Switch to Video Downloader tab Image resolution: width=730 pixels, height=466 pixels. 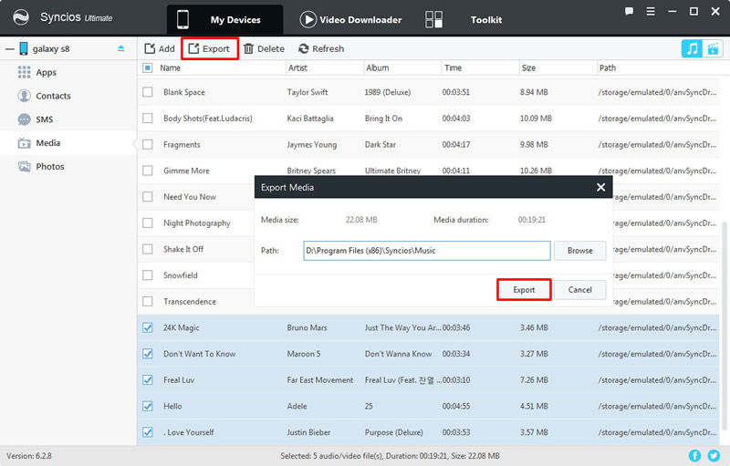(x=350, y=19)
